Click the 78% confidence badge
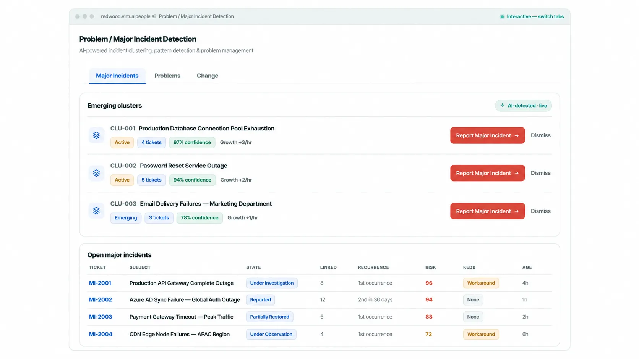This screenshot has width=639, height=359. click(199, 218)
